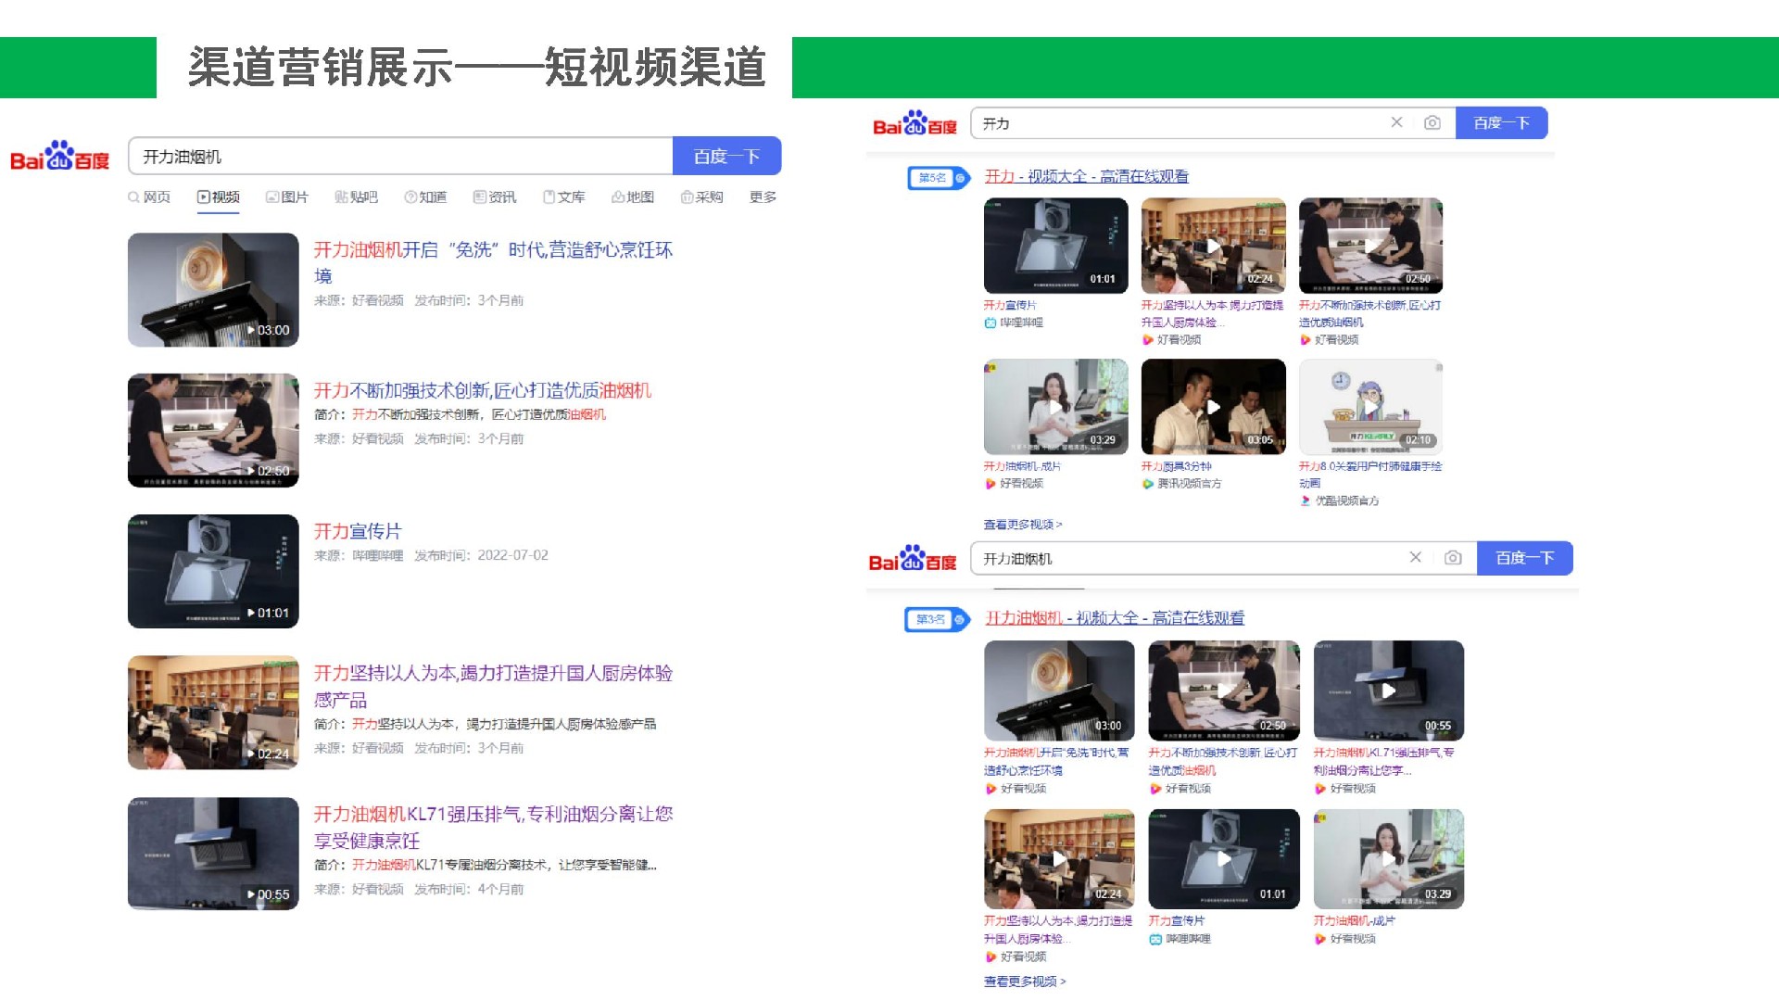Clear the 开力 search box with X icon
This screenshot has width=1779, height=1001.
[1396, 122]
